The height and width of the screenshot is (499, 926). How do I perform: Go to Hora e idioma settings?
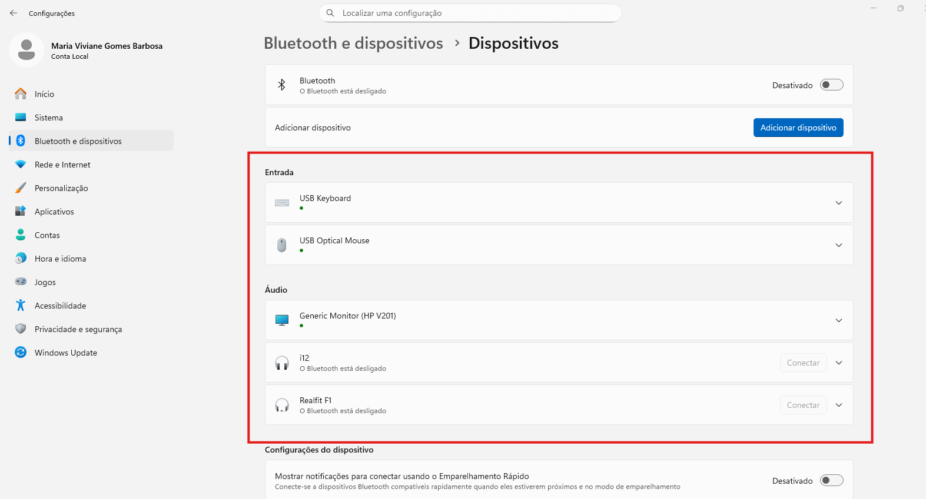tap(60, 259)
